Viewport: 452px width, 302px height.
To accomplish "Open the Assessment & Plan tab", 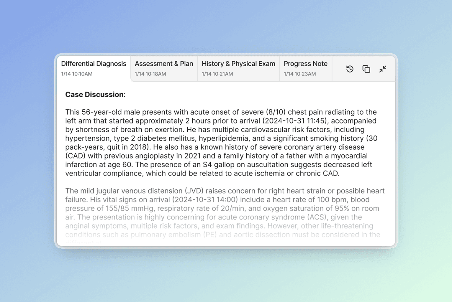I will (x=164, y=68).
